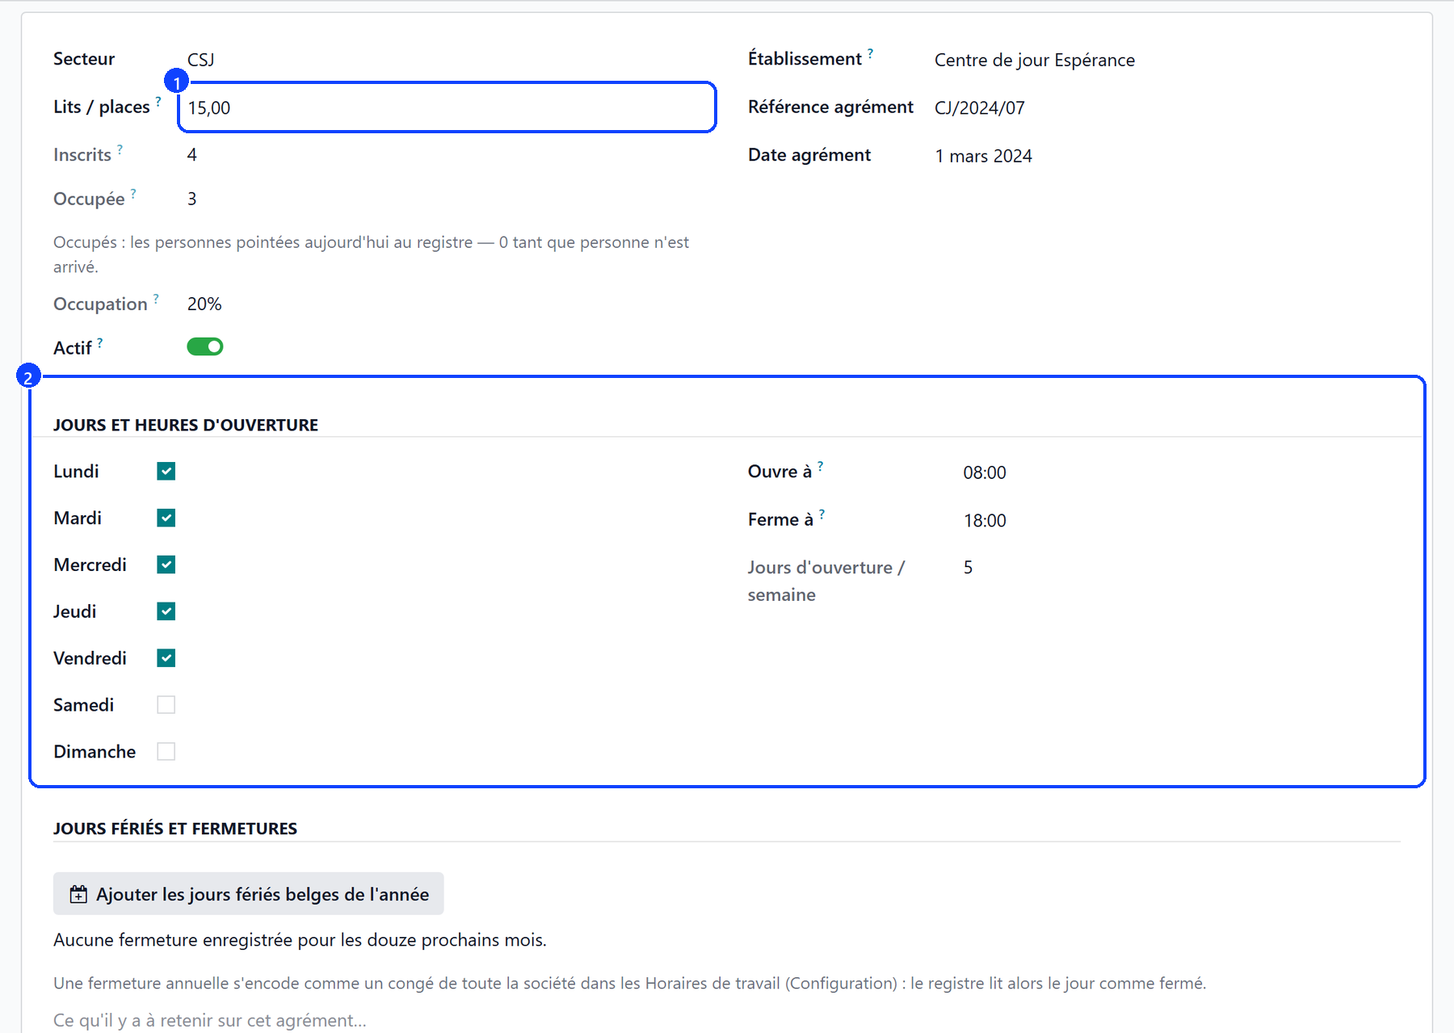Click the Occupation value 20%

point(204,304)
